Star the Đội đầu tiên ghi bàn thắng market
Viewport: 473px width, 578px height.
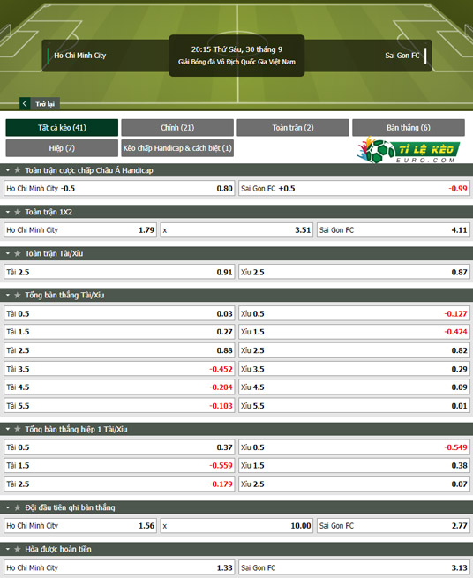click(18, 507)
